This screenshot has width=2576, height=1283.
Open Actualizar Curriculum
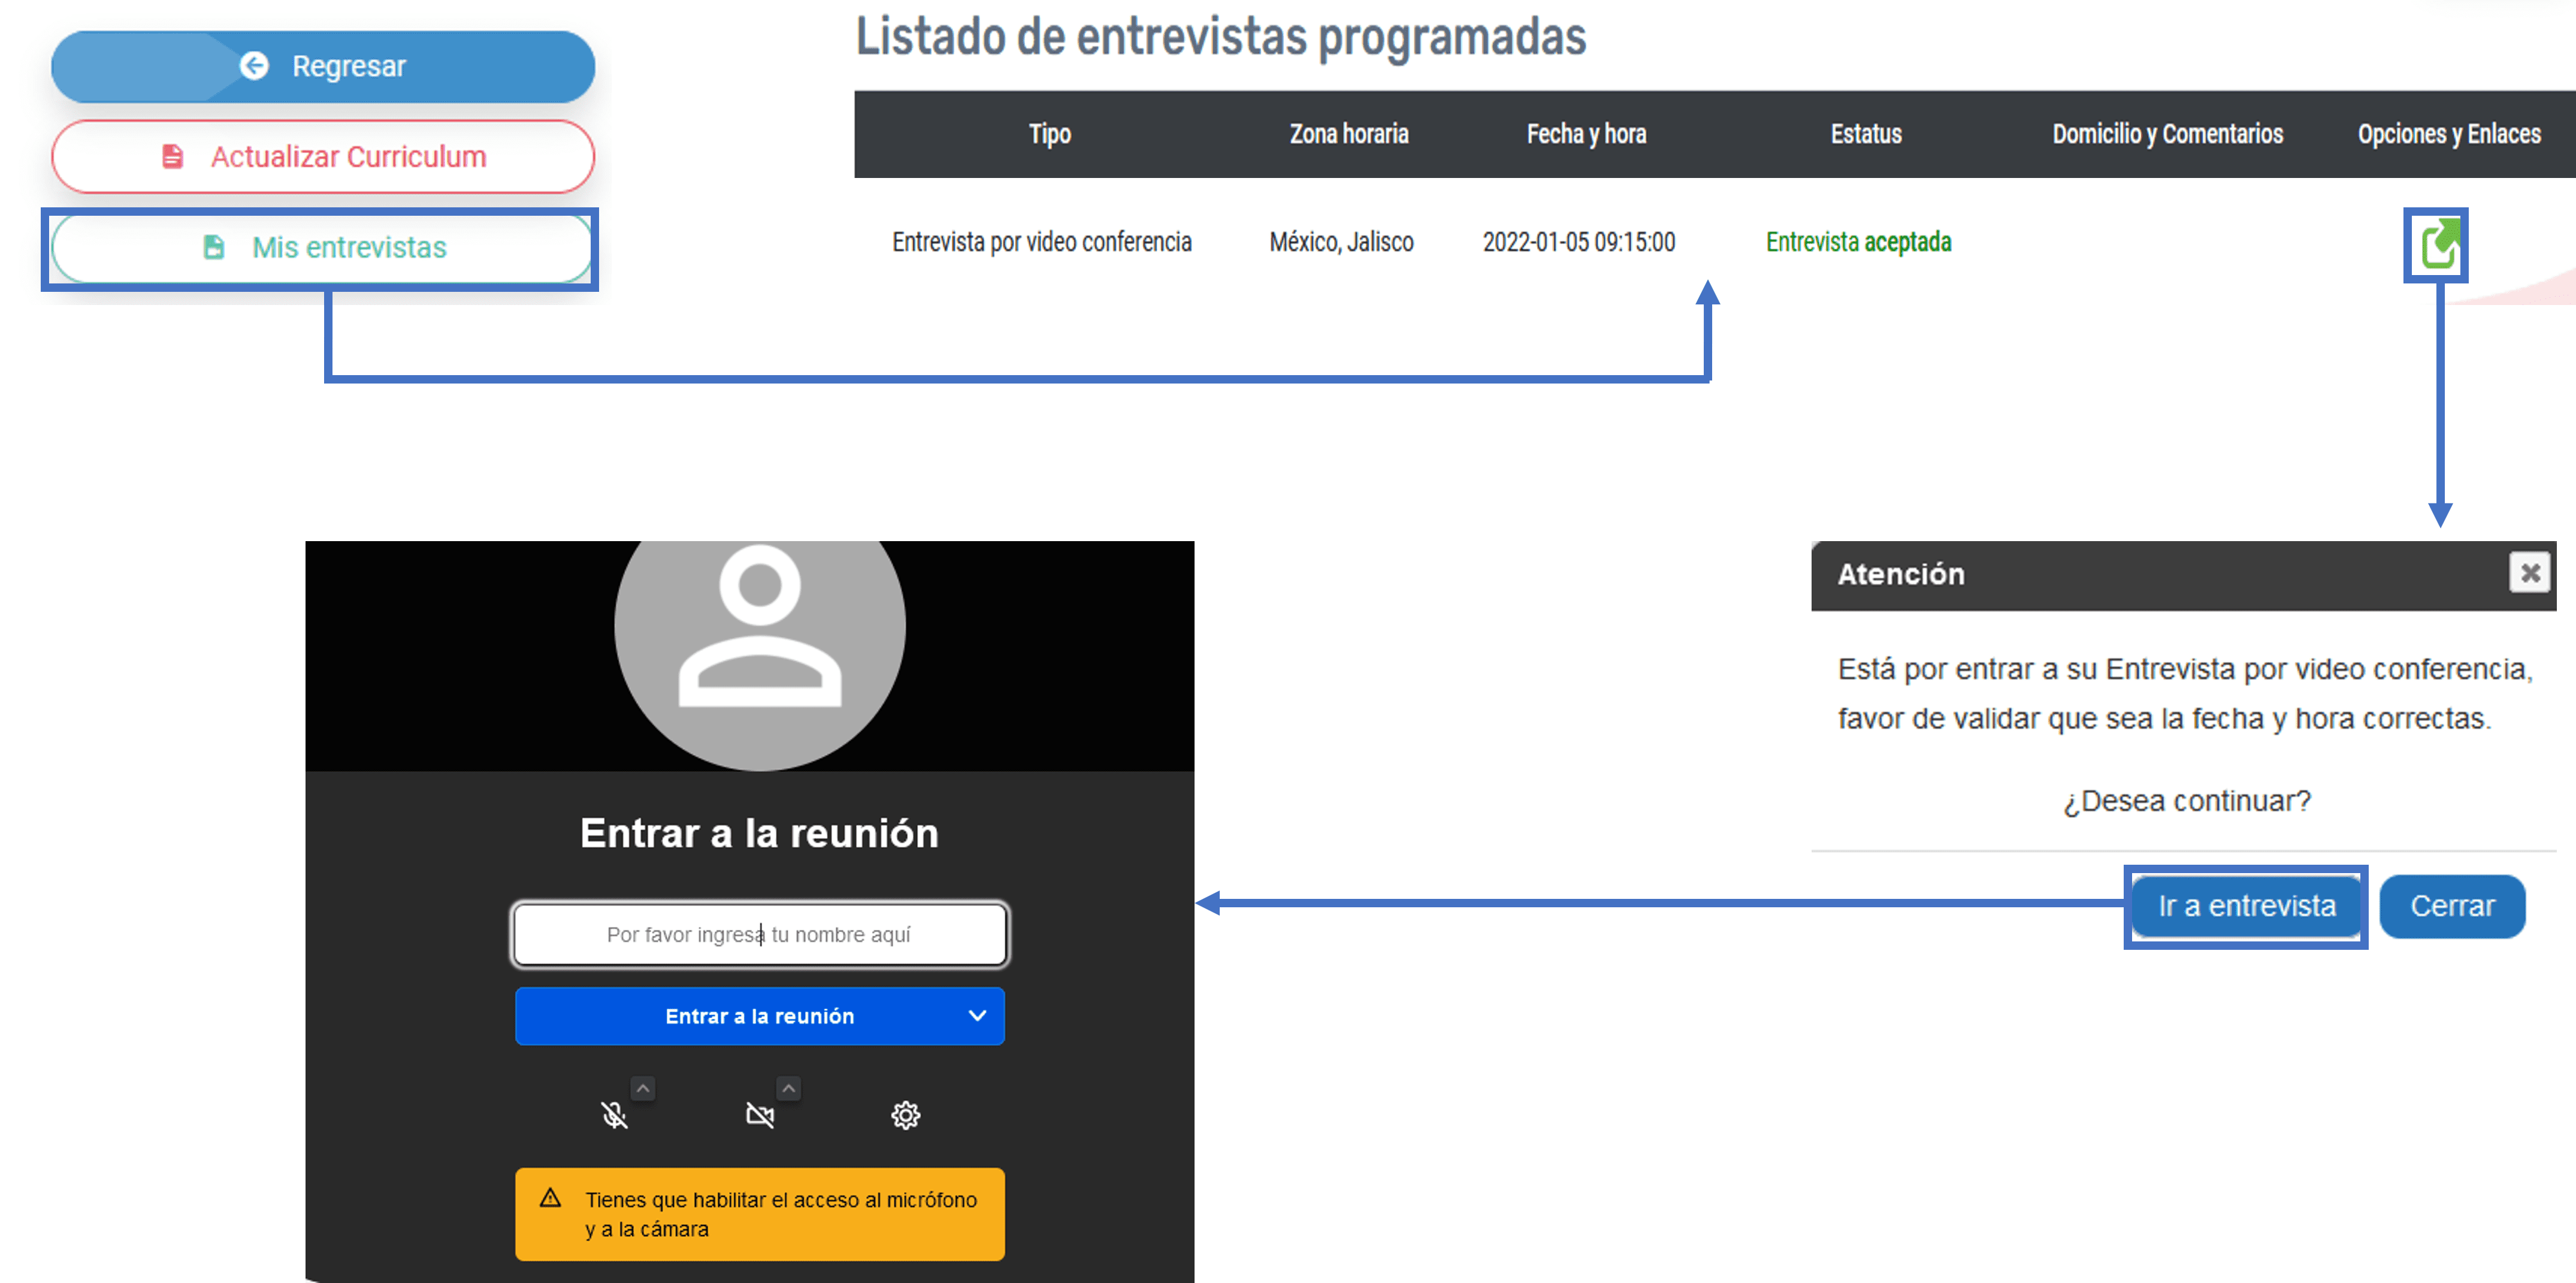coord(323,157)
